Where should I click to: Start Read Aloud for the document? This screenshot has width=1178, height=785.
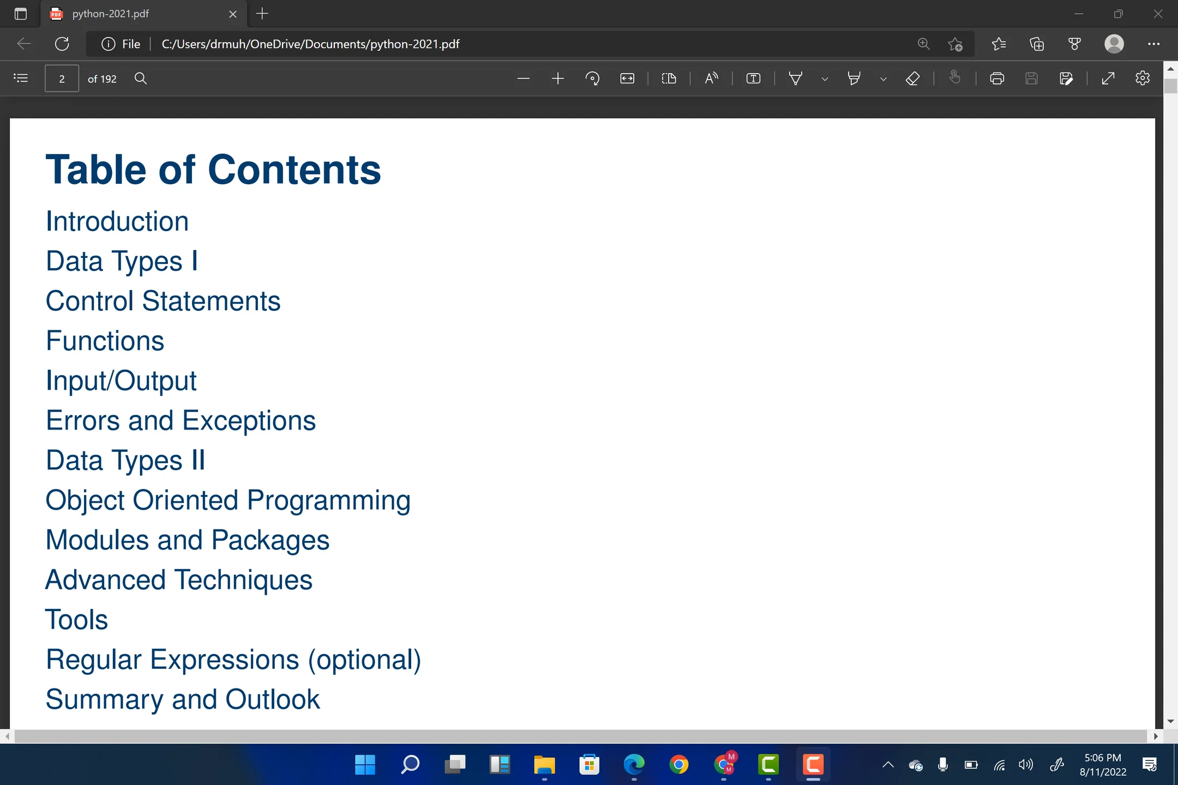pyautogui.click(x=712, y=78)
